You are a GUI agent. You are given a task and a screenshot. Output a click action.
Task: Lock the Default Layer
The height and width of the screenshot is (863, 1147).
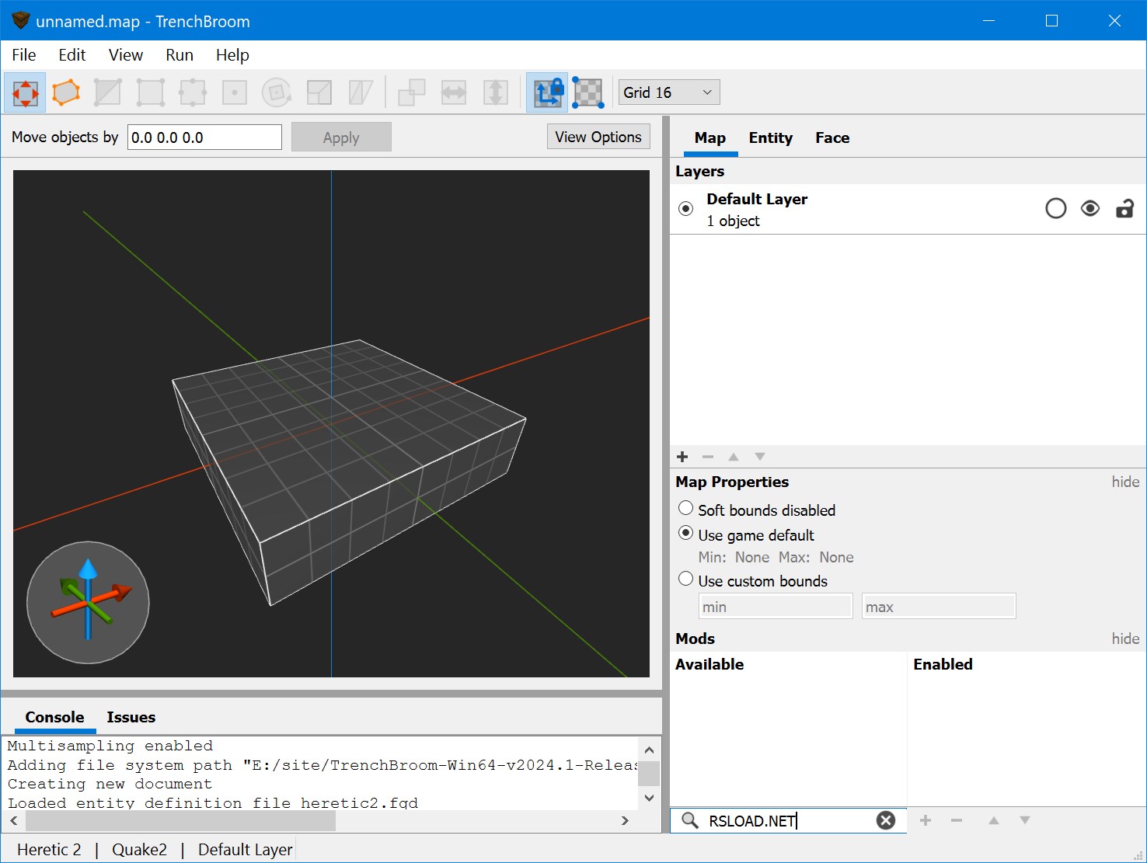tap(1124, 208)
